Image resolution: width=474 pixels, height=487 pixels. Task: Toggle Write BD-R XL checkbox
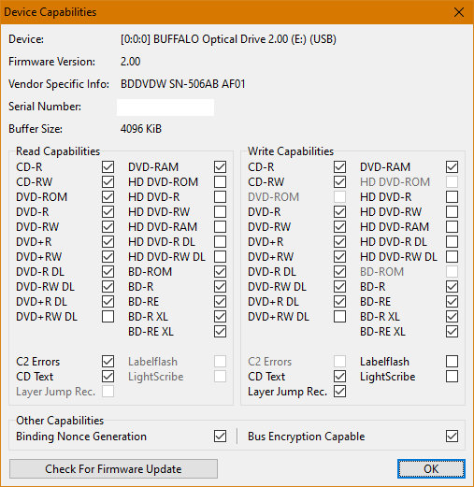[x=452, y=317]
